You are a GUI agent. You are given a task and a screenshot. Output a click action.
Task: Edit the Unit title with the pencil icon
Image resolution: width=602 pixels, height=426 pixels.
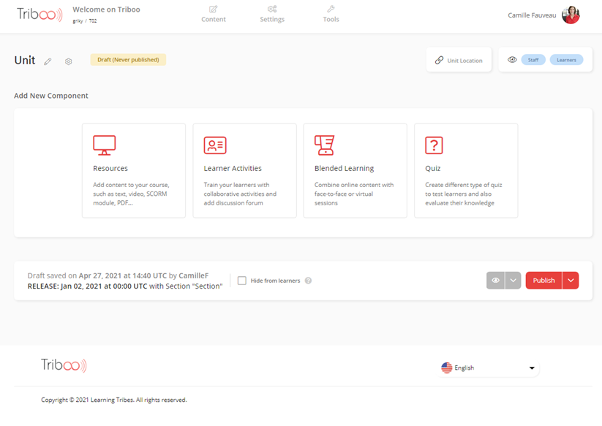(48, 61)
